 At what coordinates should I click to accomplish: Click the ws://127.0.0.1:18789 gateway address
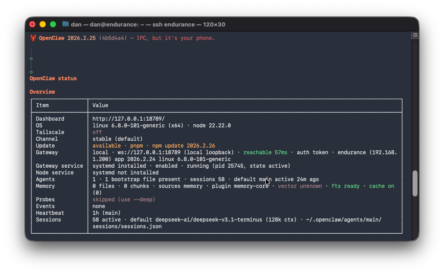pyautogui.click(x=141, y=152)
